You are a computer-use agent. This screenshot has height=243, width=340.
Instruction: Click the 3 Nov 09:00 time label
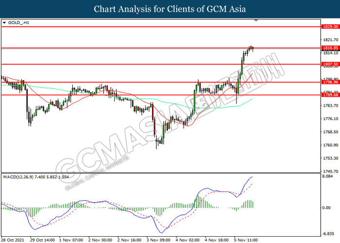pyautogui.click(x=158, y=240)
